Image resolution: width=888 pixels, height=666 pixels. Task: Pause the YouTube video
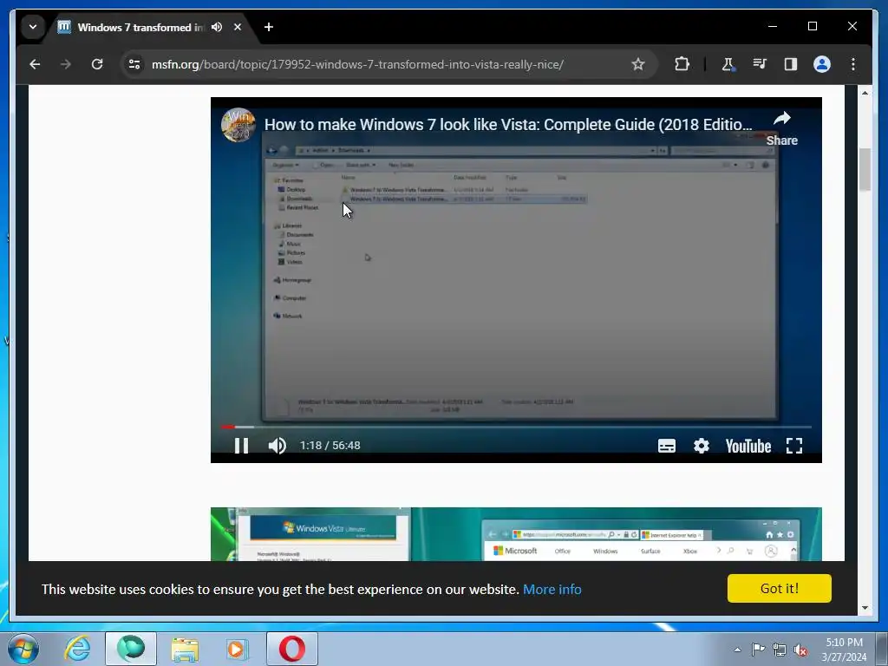242,447
